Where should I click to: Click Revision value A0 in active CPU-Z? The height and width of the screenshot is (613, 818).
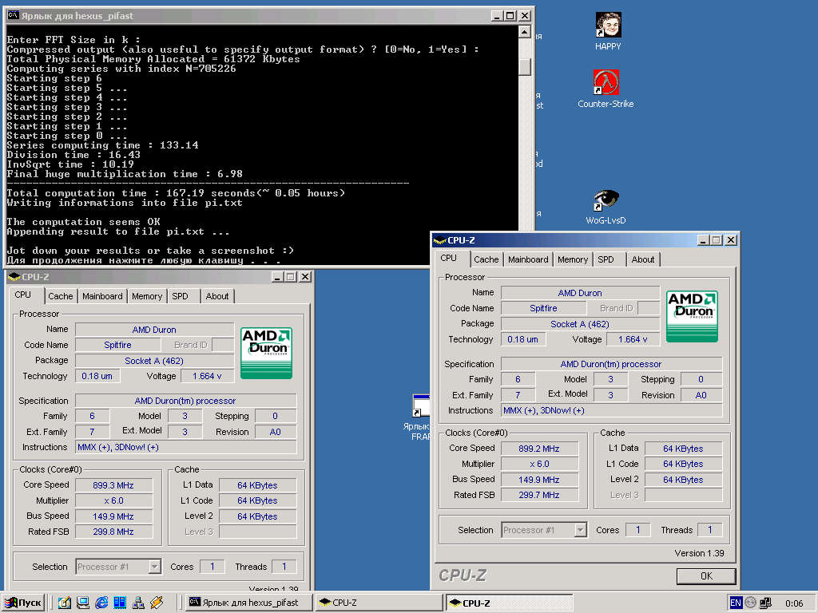pyautogui.click(x=701, y=395)
